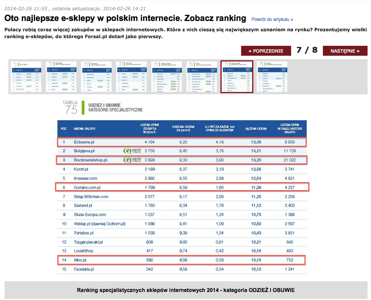Click the shop name Eobuwie.pl
Viewport: 371px width, 300px height.
click(x=84, y=142)
